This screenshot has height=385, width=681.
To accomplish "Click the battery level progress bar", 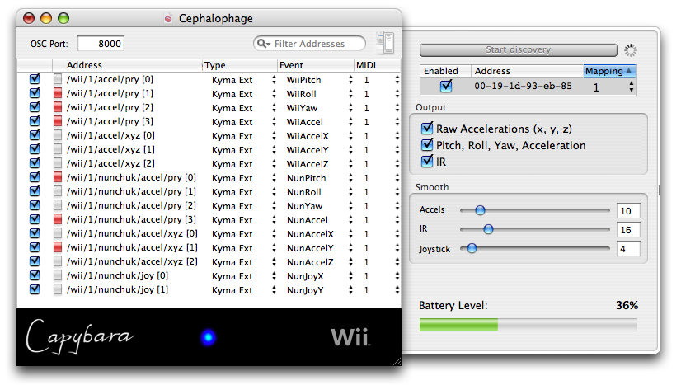I will (x=528, y=325).
